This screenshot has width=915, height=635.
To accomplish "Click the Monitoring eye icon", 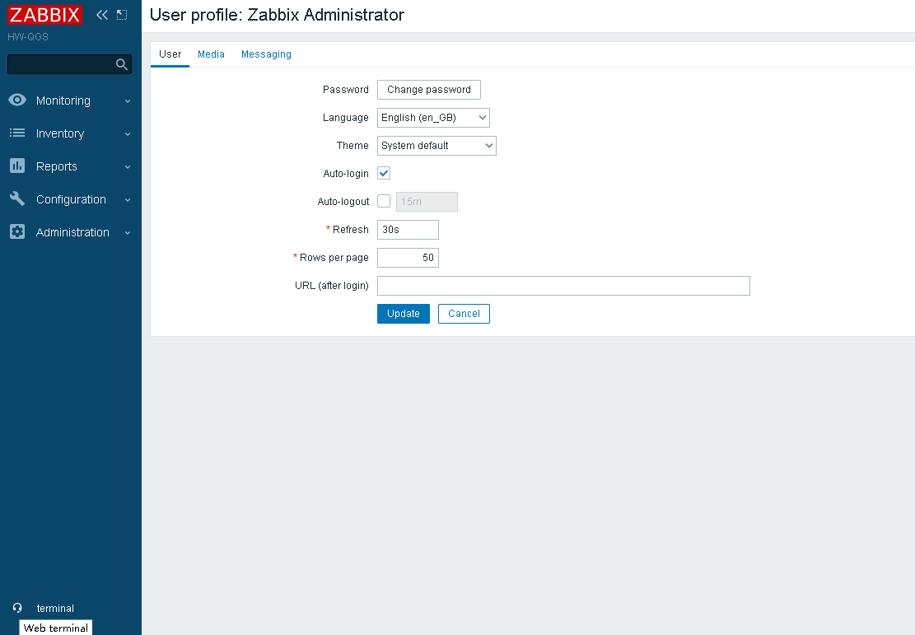I will pos(17,100).
